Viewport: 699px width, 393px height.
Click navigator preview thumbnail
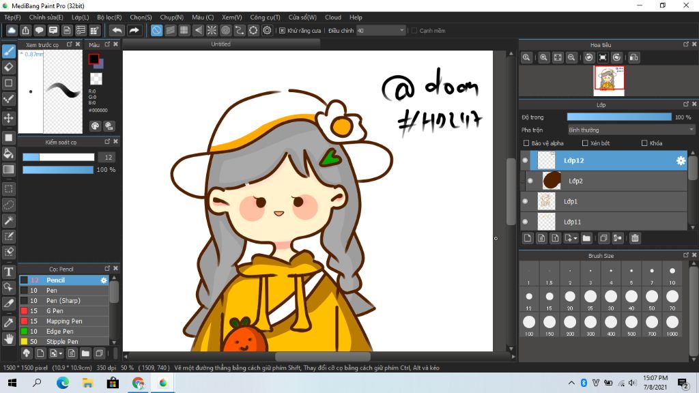(609, 81)
